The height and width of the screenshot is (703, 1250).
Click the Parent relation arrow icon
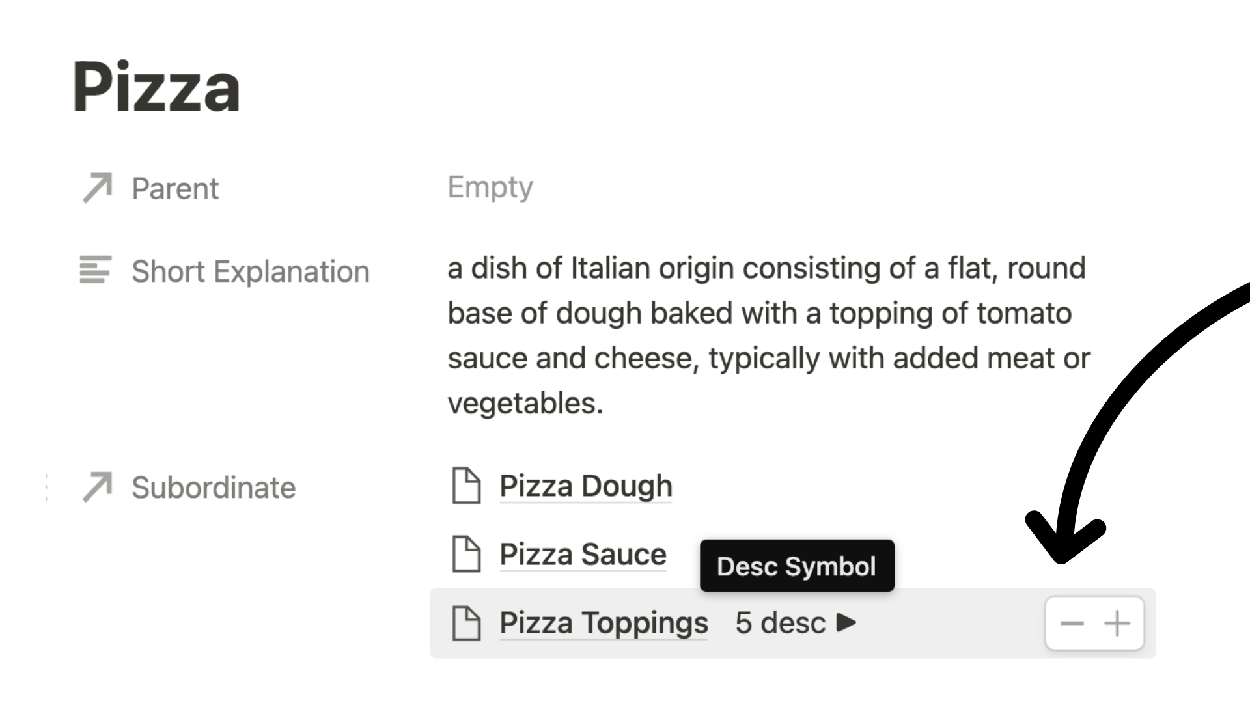[x=98, y=188]
